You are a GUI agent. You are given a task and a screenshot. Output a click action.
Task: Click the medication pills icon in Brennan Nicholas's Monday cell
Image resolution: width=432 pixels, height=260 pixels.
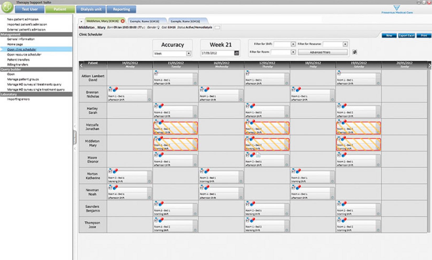115,89
